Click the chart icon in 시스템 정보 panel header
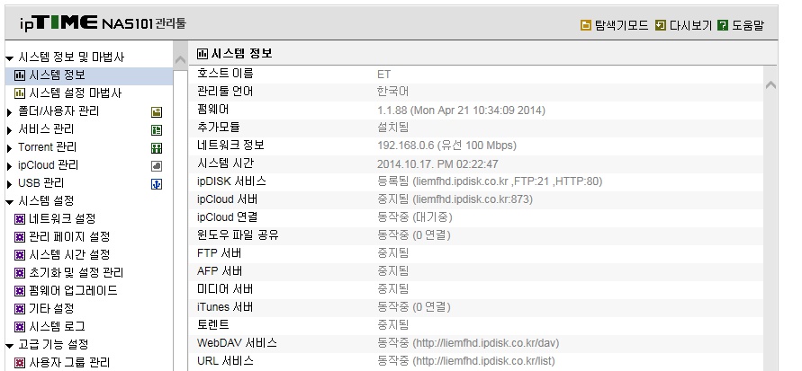The image size is (802, 371). point(203,54)
